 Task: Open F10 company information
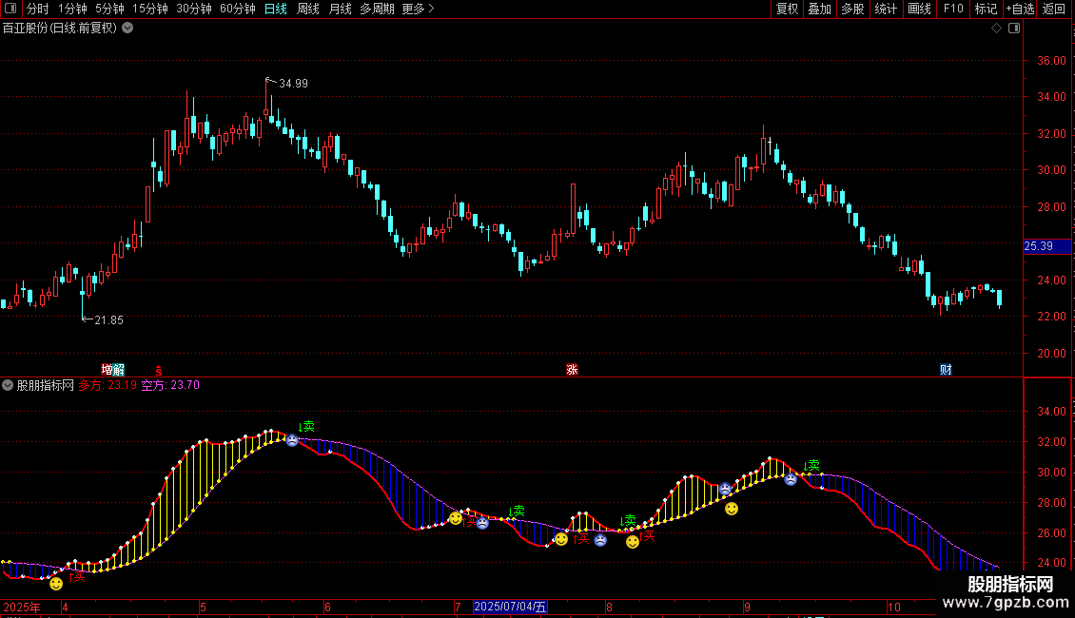[x=953, y=9]
